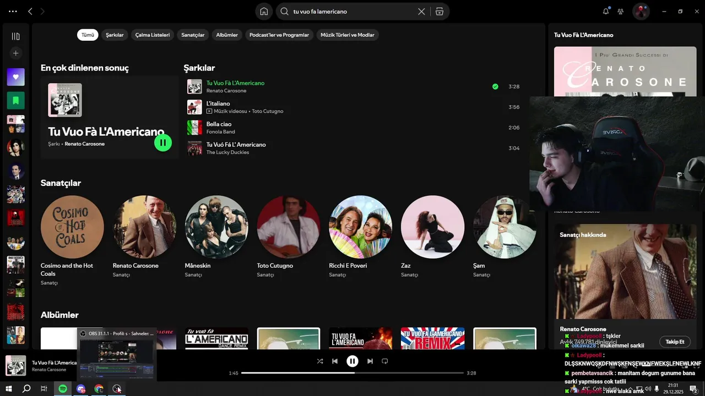Select the Tümü filter chip
705x396 pixels.
(x=88, y=35)
